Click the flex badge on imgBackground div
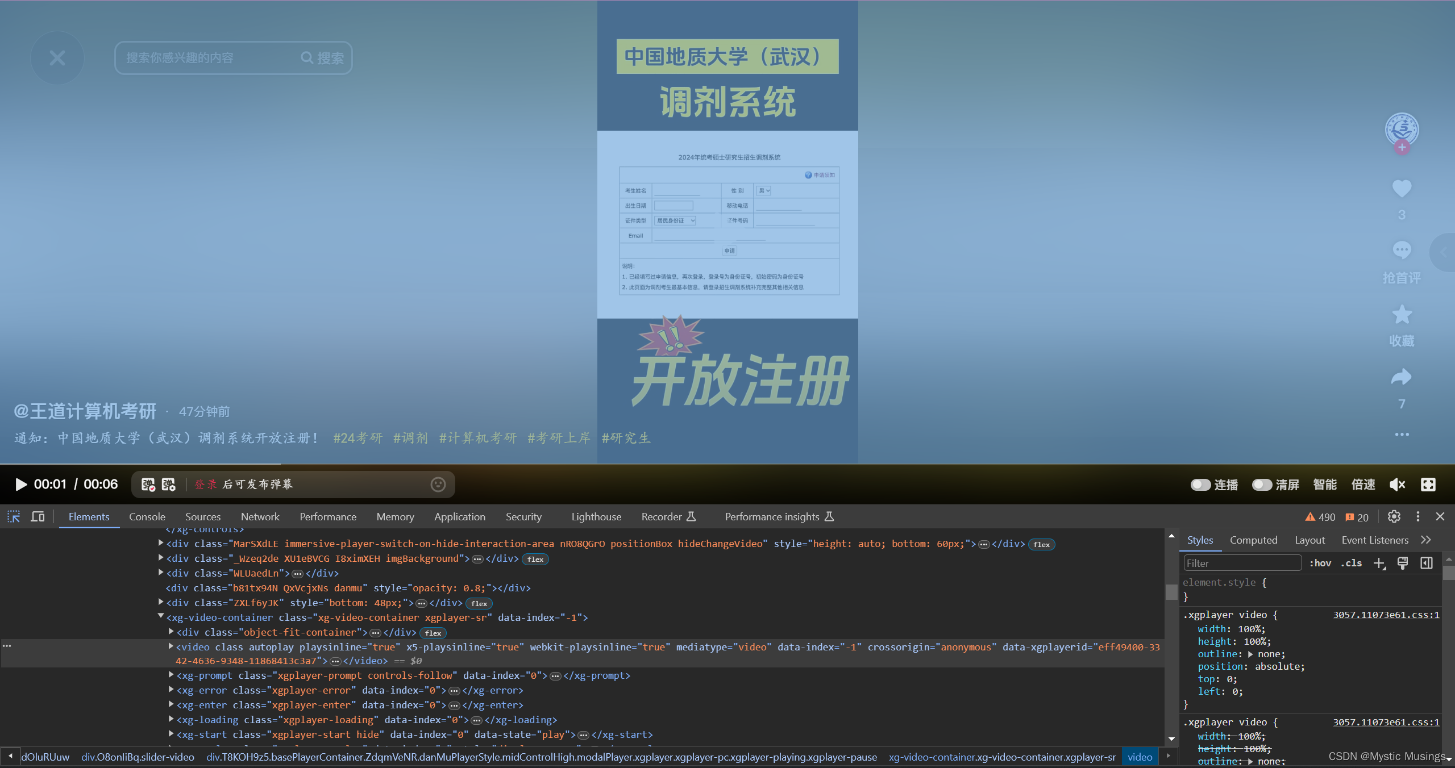 click(x=535, y=560)
